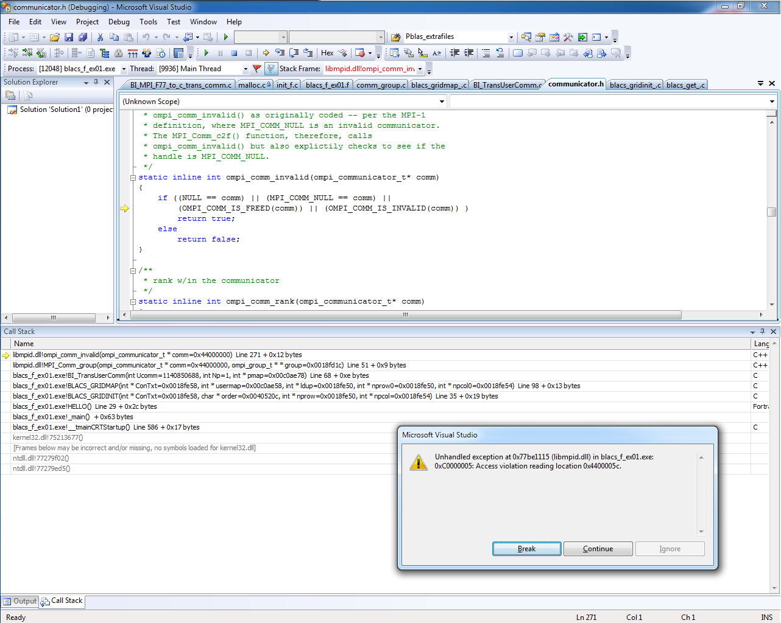Click the editor vertical scrollbar thumb
Viewport: 781px width, 623px height.
coord(772,212)
